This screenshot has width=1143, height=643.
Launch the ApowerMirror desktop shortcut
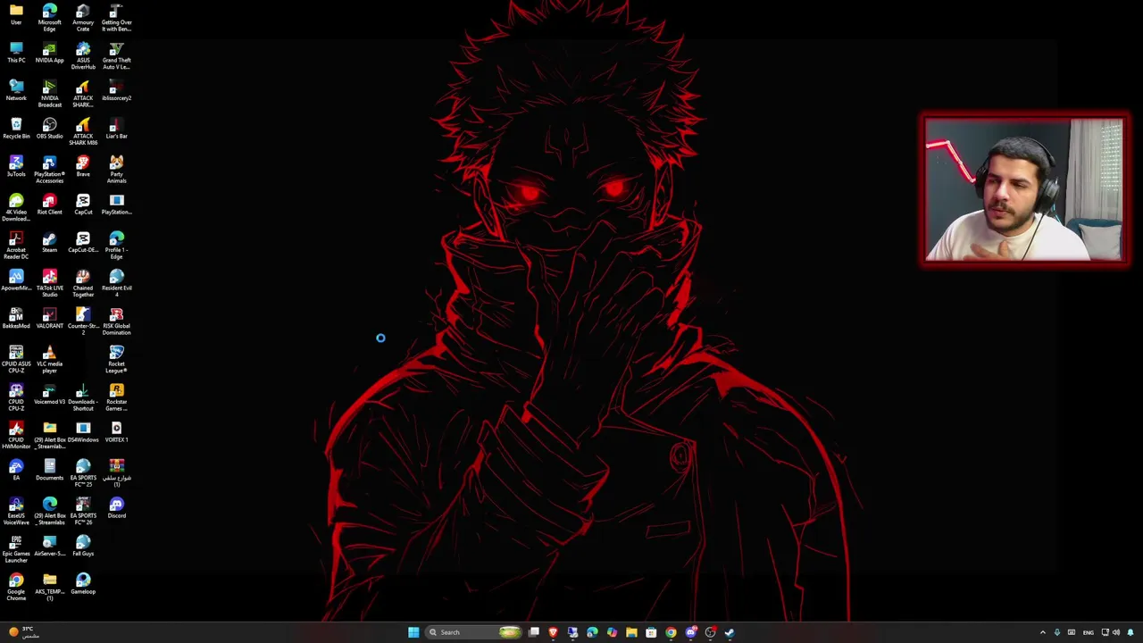tap(16, 280)
